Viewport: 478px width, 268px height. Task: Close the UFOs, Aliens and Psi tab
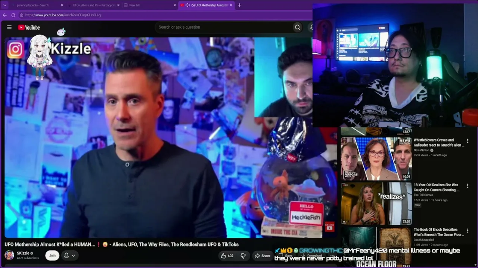point(118,5)
